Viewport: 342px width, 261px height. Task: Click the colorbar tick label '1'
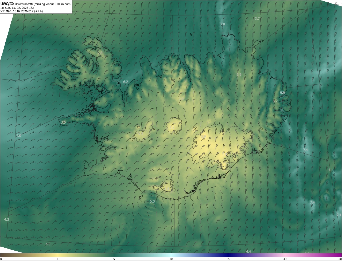click(57, 259)
